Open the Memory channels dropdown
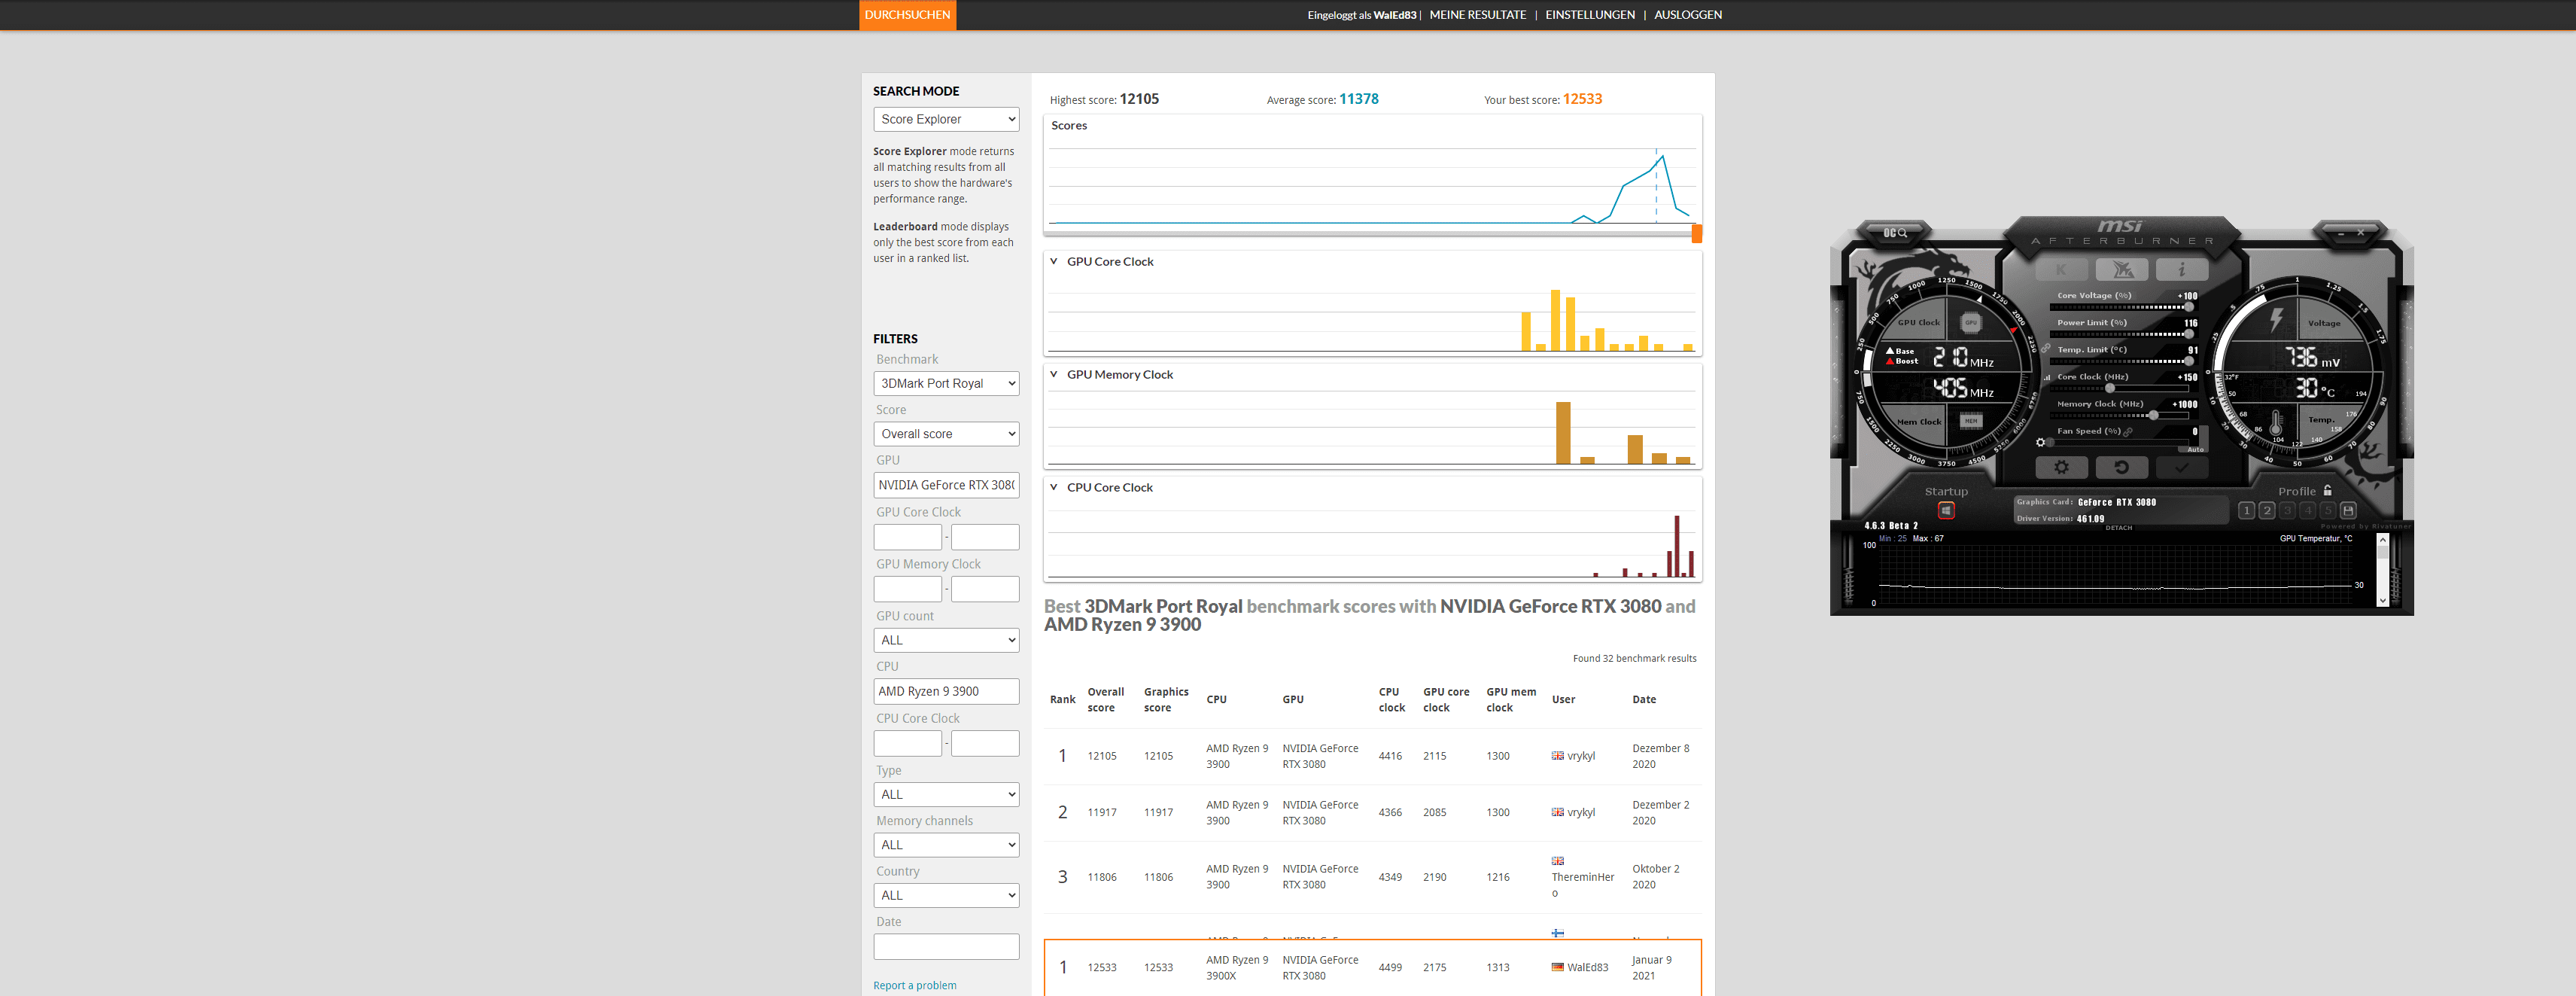This screenshot has width=2576, height=996. [x=946, y=845]
